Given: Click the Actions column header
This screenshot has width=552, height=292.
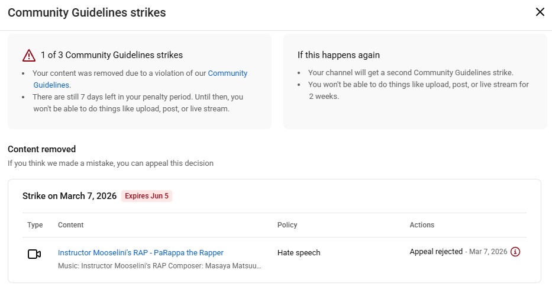Looking at the screenshot, I should pyautogui.click(x=422, y=225).
